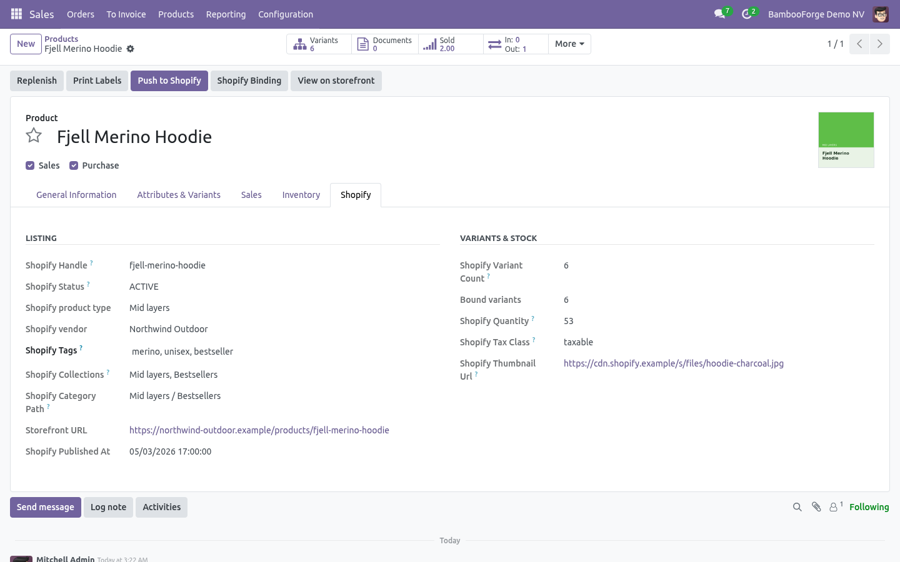Show help tooltip for Shopify Handle
Viewport: 900px width, 562px height.
[91, 263]
